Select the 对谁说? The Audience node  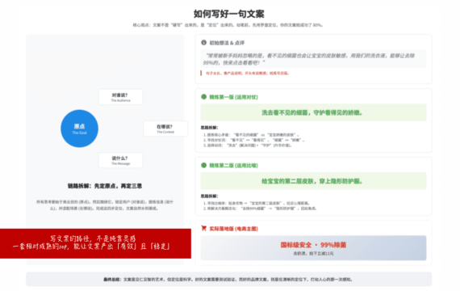pyautogui.click(x=120, y=97)
